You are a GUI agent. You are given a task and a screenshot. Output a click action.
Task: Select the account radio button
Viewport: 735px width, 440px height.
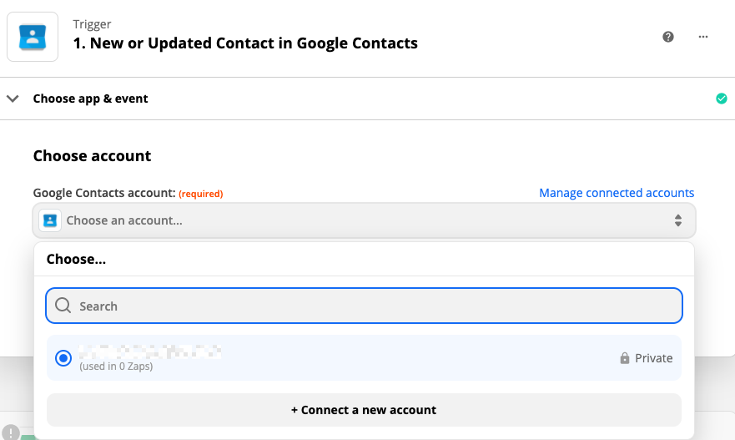(63, 358)
